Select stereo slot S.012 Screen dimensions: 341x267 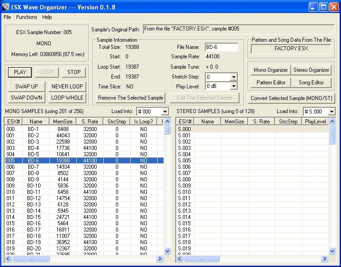point(252,205)
